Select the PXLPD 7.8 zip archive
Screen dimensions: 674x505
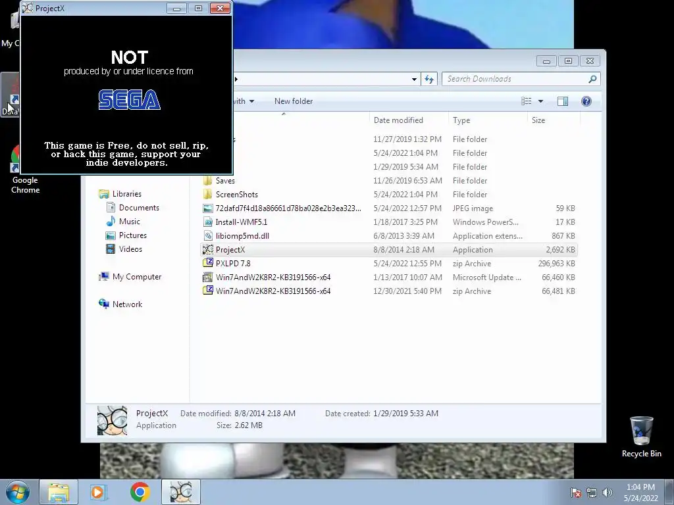(389, 263)
